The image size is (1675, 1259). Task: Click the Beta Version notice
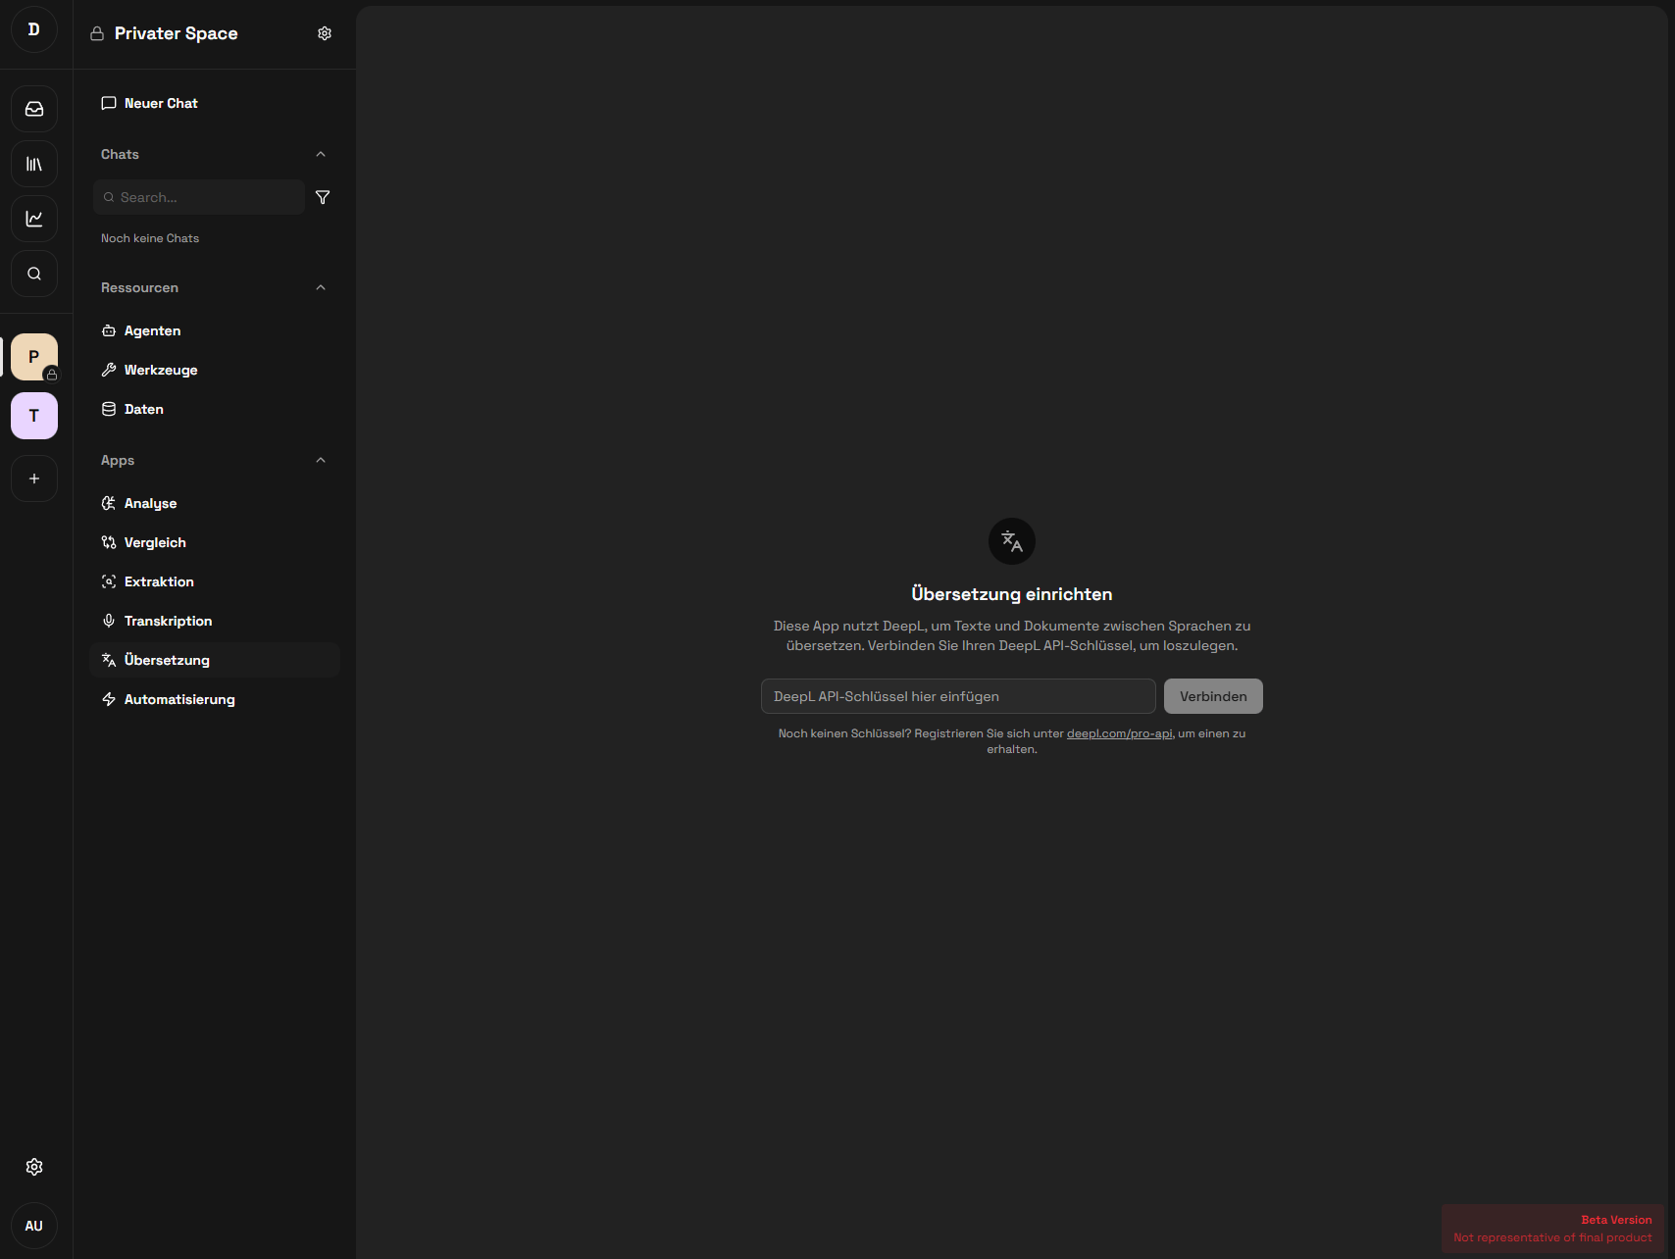[1553, 1229]
